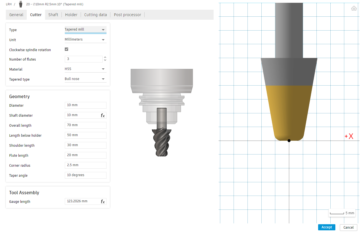This screenshot has width=364, height=232.
Task: Select the Diameter input field
Action: [x=85, y=105]
